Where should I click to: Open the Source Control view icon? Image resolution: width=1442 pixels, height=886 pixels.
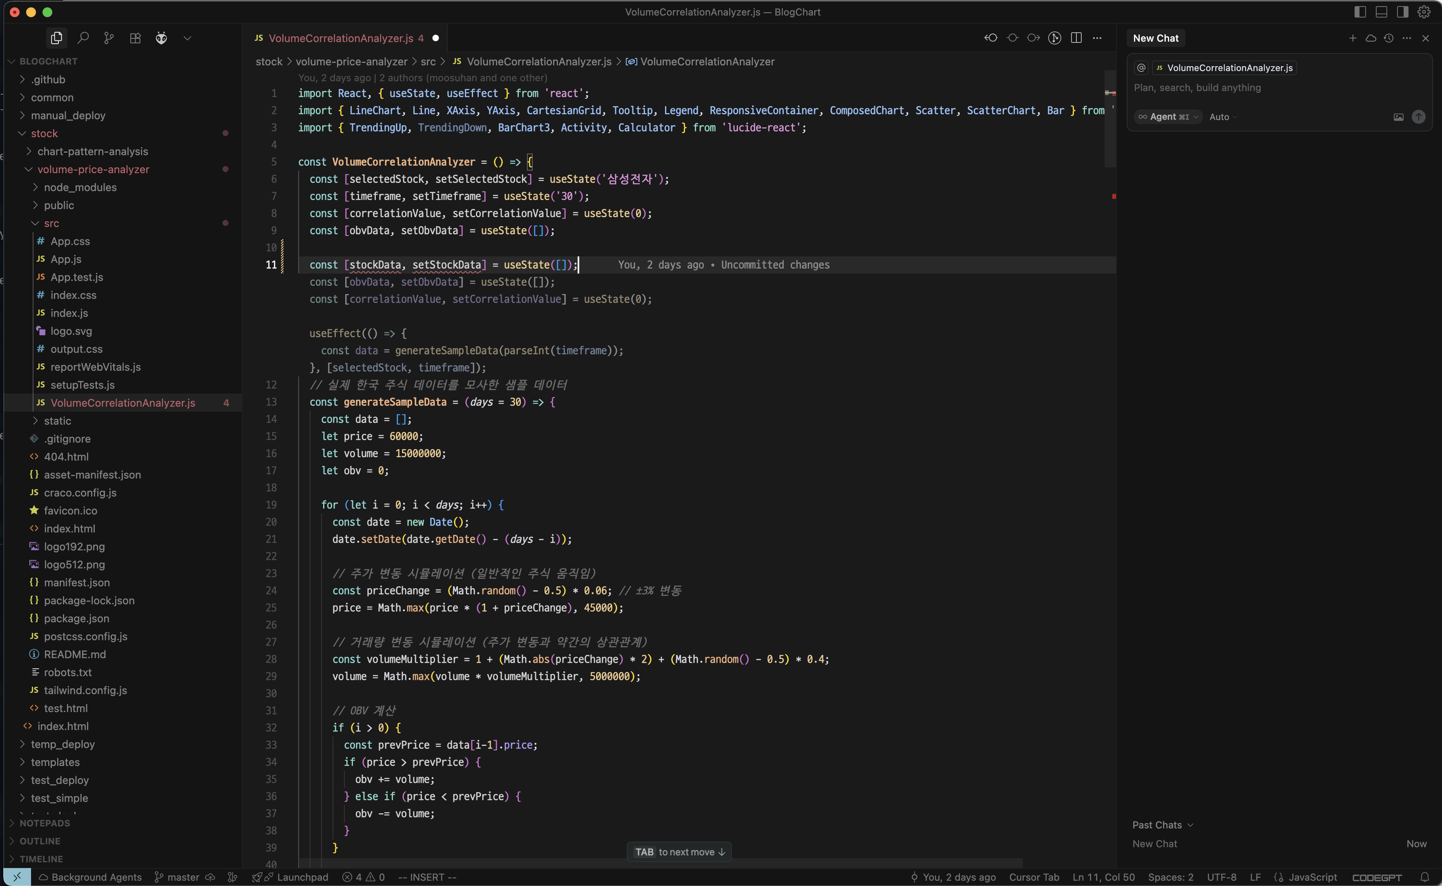[x=109, y=38]
